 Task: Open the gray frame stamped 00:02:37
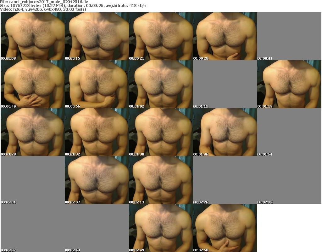(x=33, y=228)
